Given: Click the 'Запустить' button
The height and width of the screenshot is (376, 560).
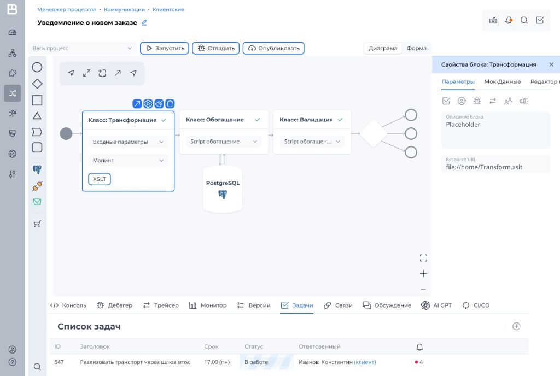Looking at the screenshot, I should (164, 48).
